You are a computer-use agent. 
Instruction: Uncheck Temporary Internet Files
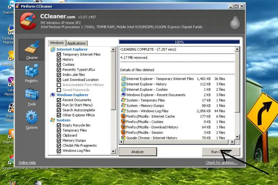pyautogui.click(x=59, y=54)
